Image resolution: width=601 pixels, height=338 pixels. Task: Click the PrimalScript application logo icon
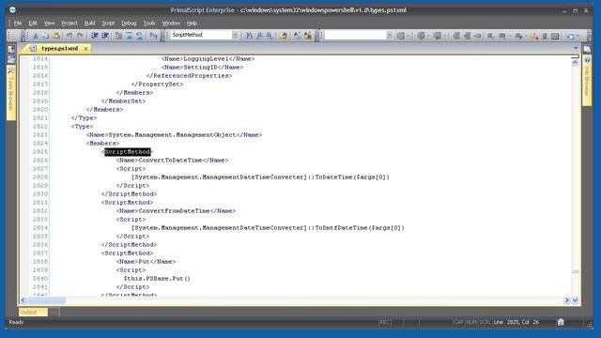point(12,10)
